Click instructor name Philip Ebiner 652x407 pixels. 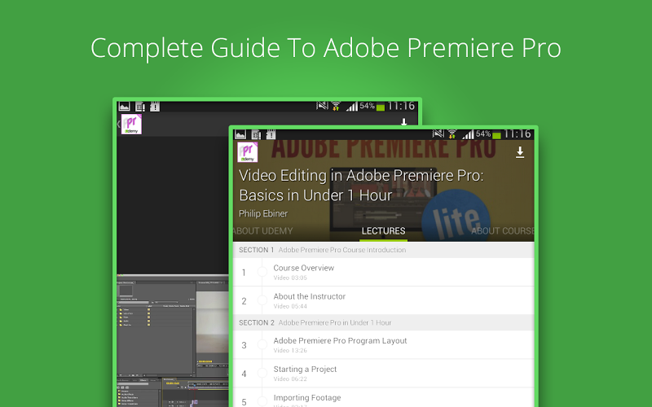[x=263, y=213]
